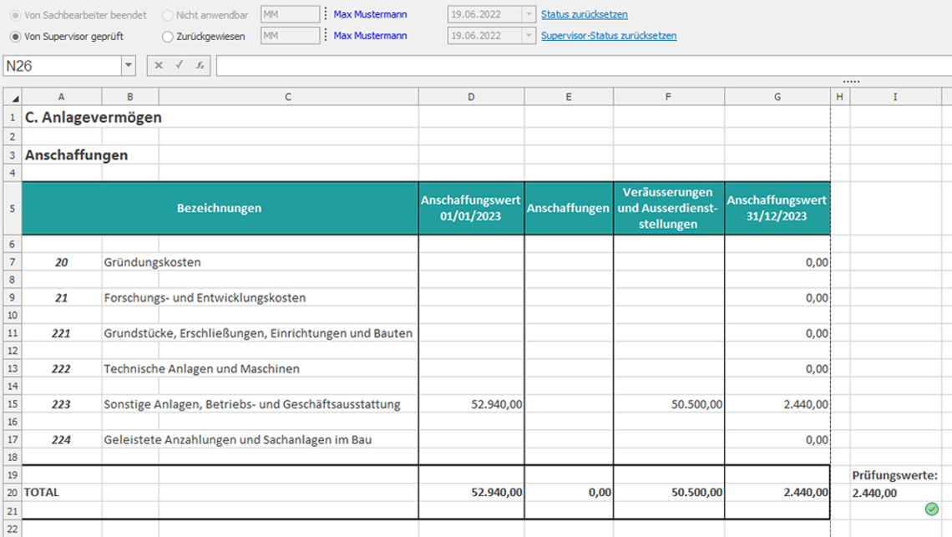Click 'Supervisor-Status zurücksetzen' link
The width and height of the screenshot is (952, 537).
click(x=609, y=36)
